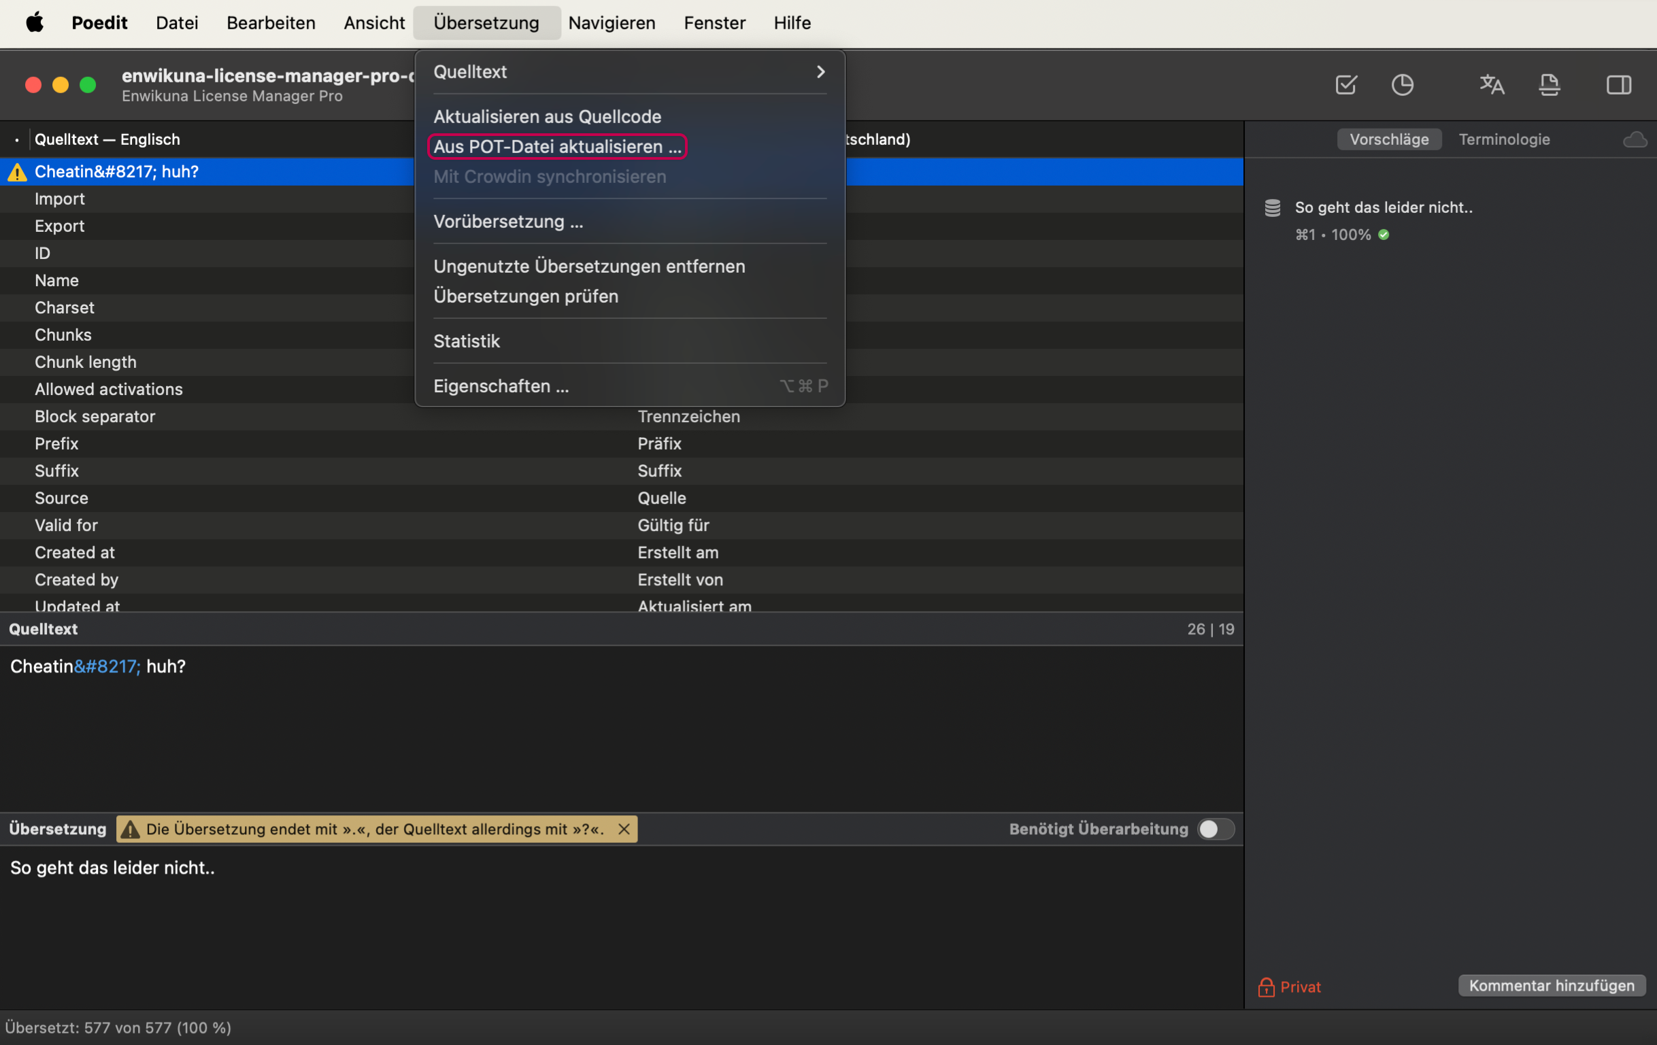Select the Cheatin&#8217; huh? row

622,172
